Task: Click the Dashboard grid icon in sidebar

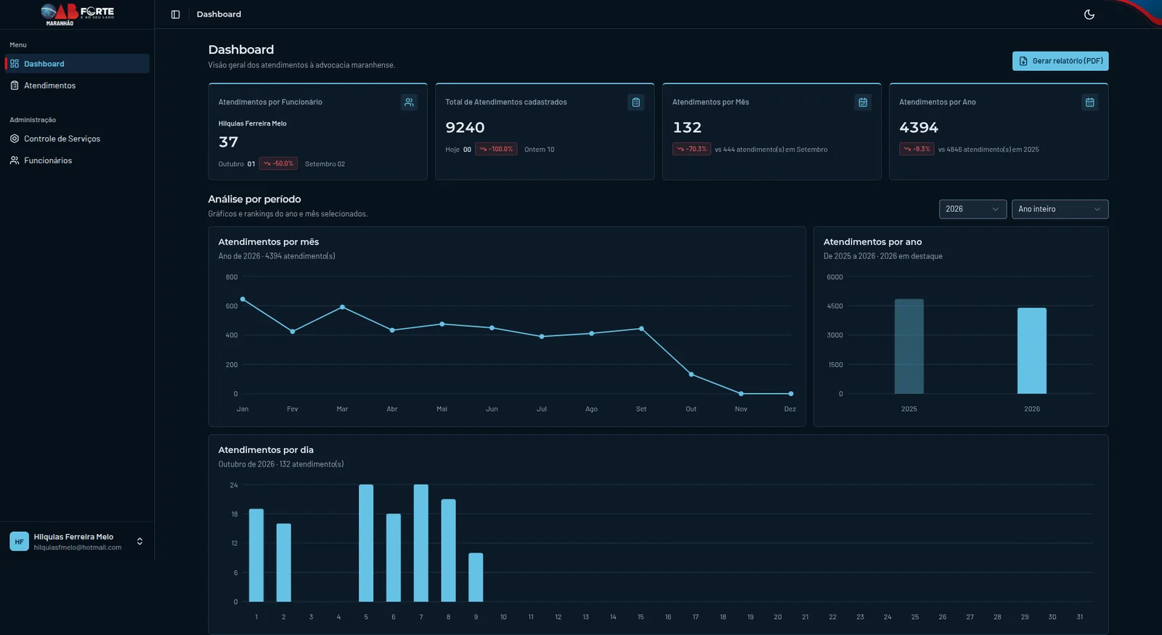Action: [15, 64]
